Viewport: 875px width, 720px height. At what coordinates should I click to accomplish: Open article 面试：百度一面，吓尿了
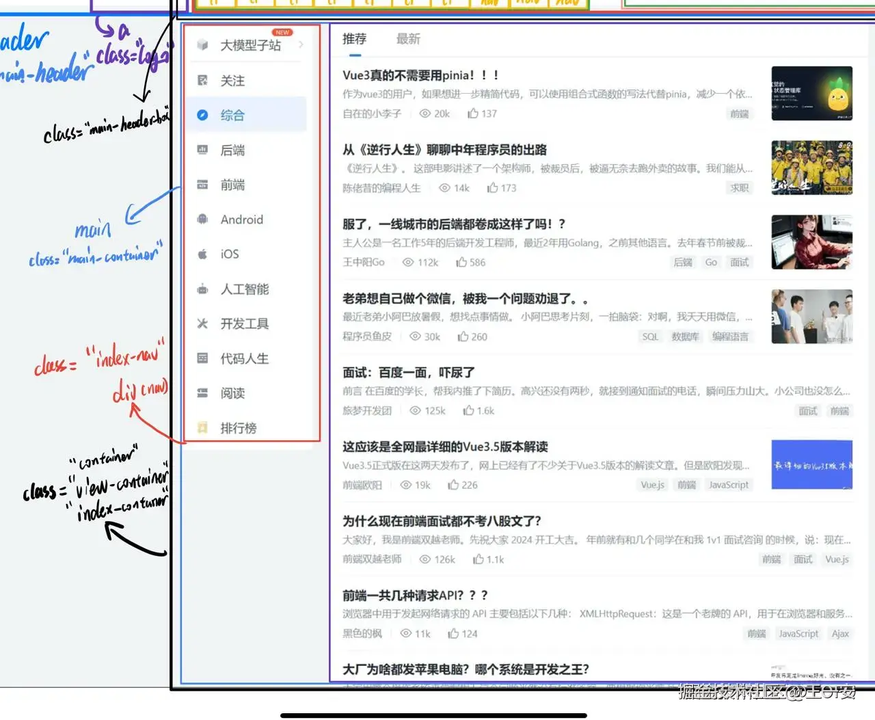[x=408, y=373]
